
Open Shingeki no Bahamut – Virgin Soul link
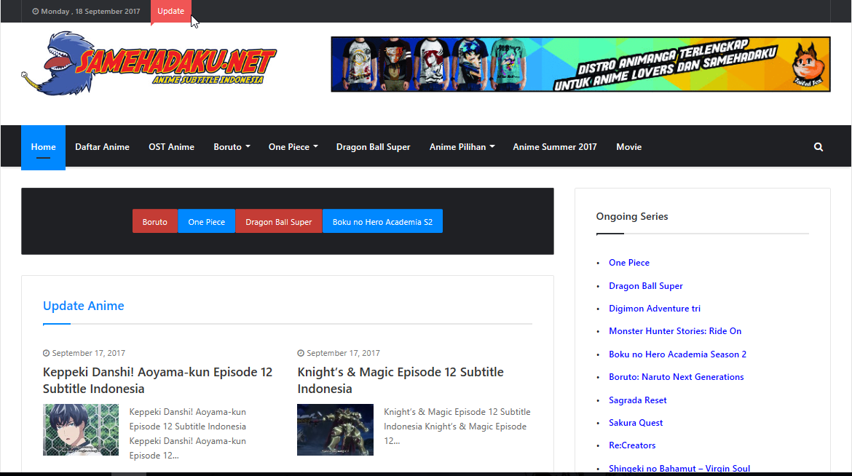[x=679, y=469]
